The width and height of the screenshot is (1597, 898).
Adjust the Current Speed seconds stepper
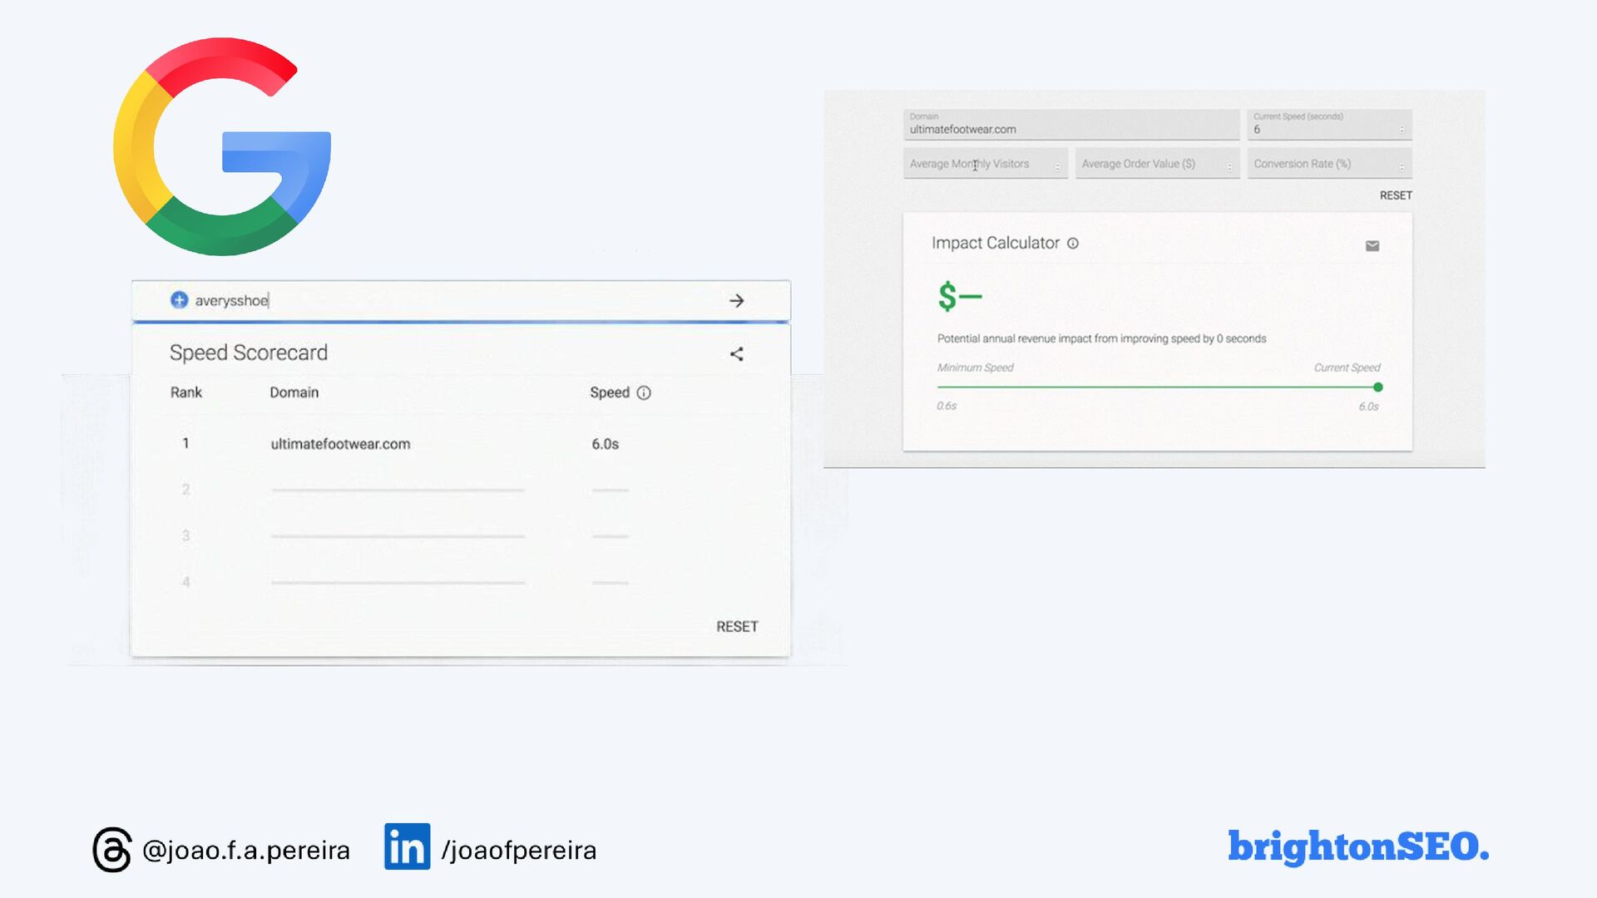point(1402,129)
